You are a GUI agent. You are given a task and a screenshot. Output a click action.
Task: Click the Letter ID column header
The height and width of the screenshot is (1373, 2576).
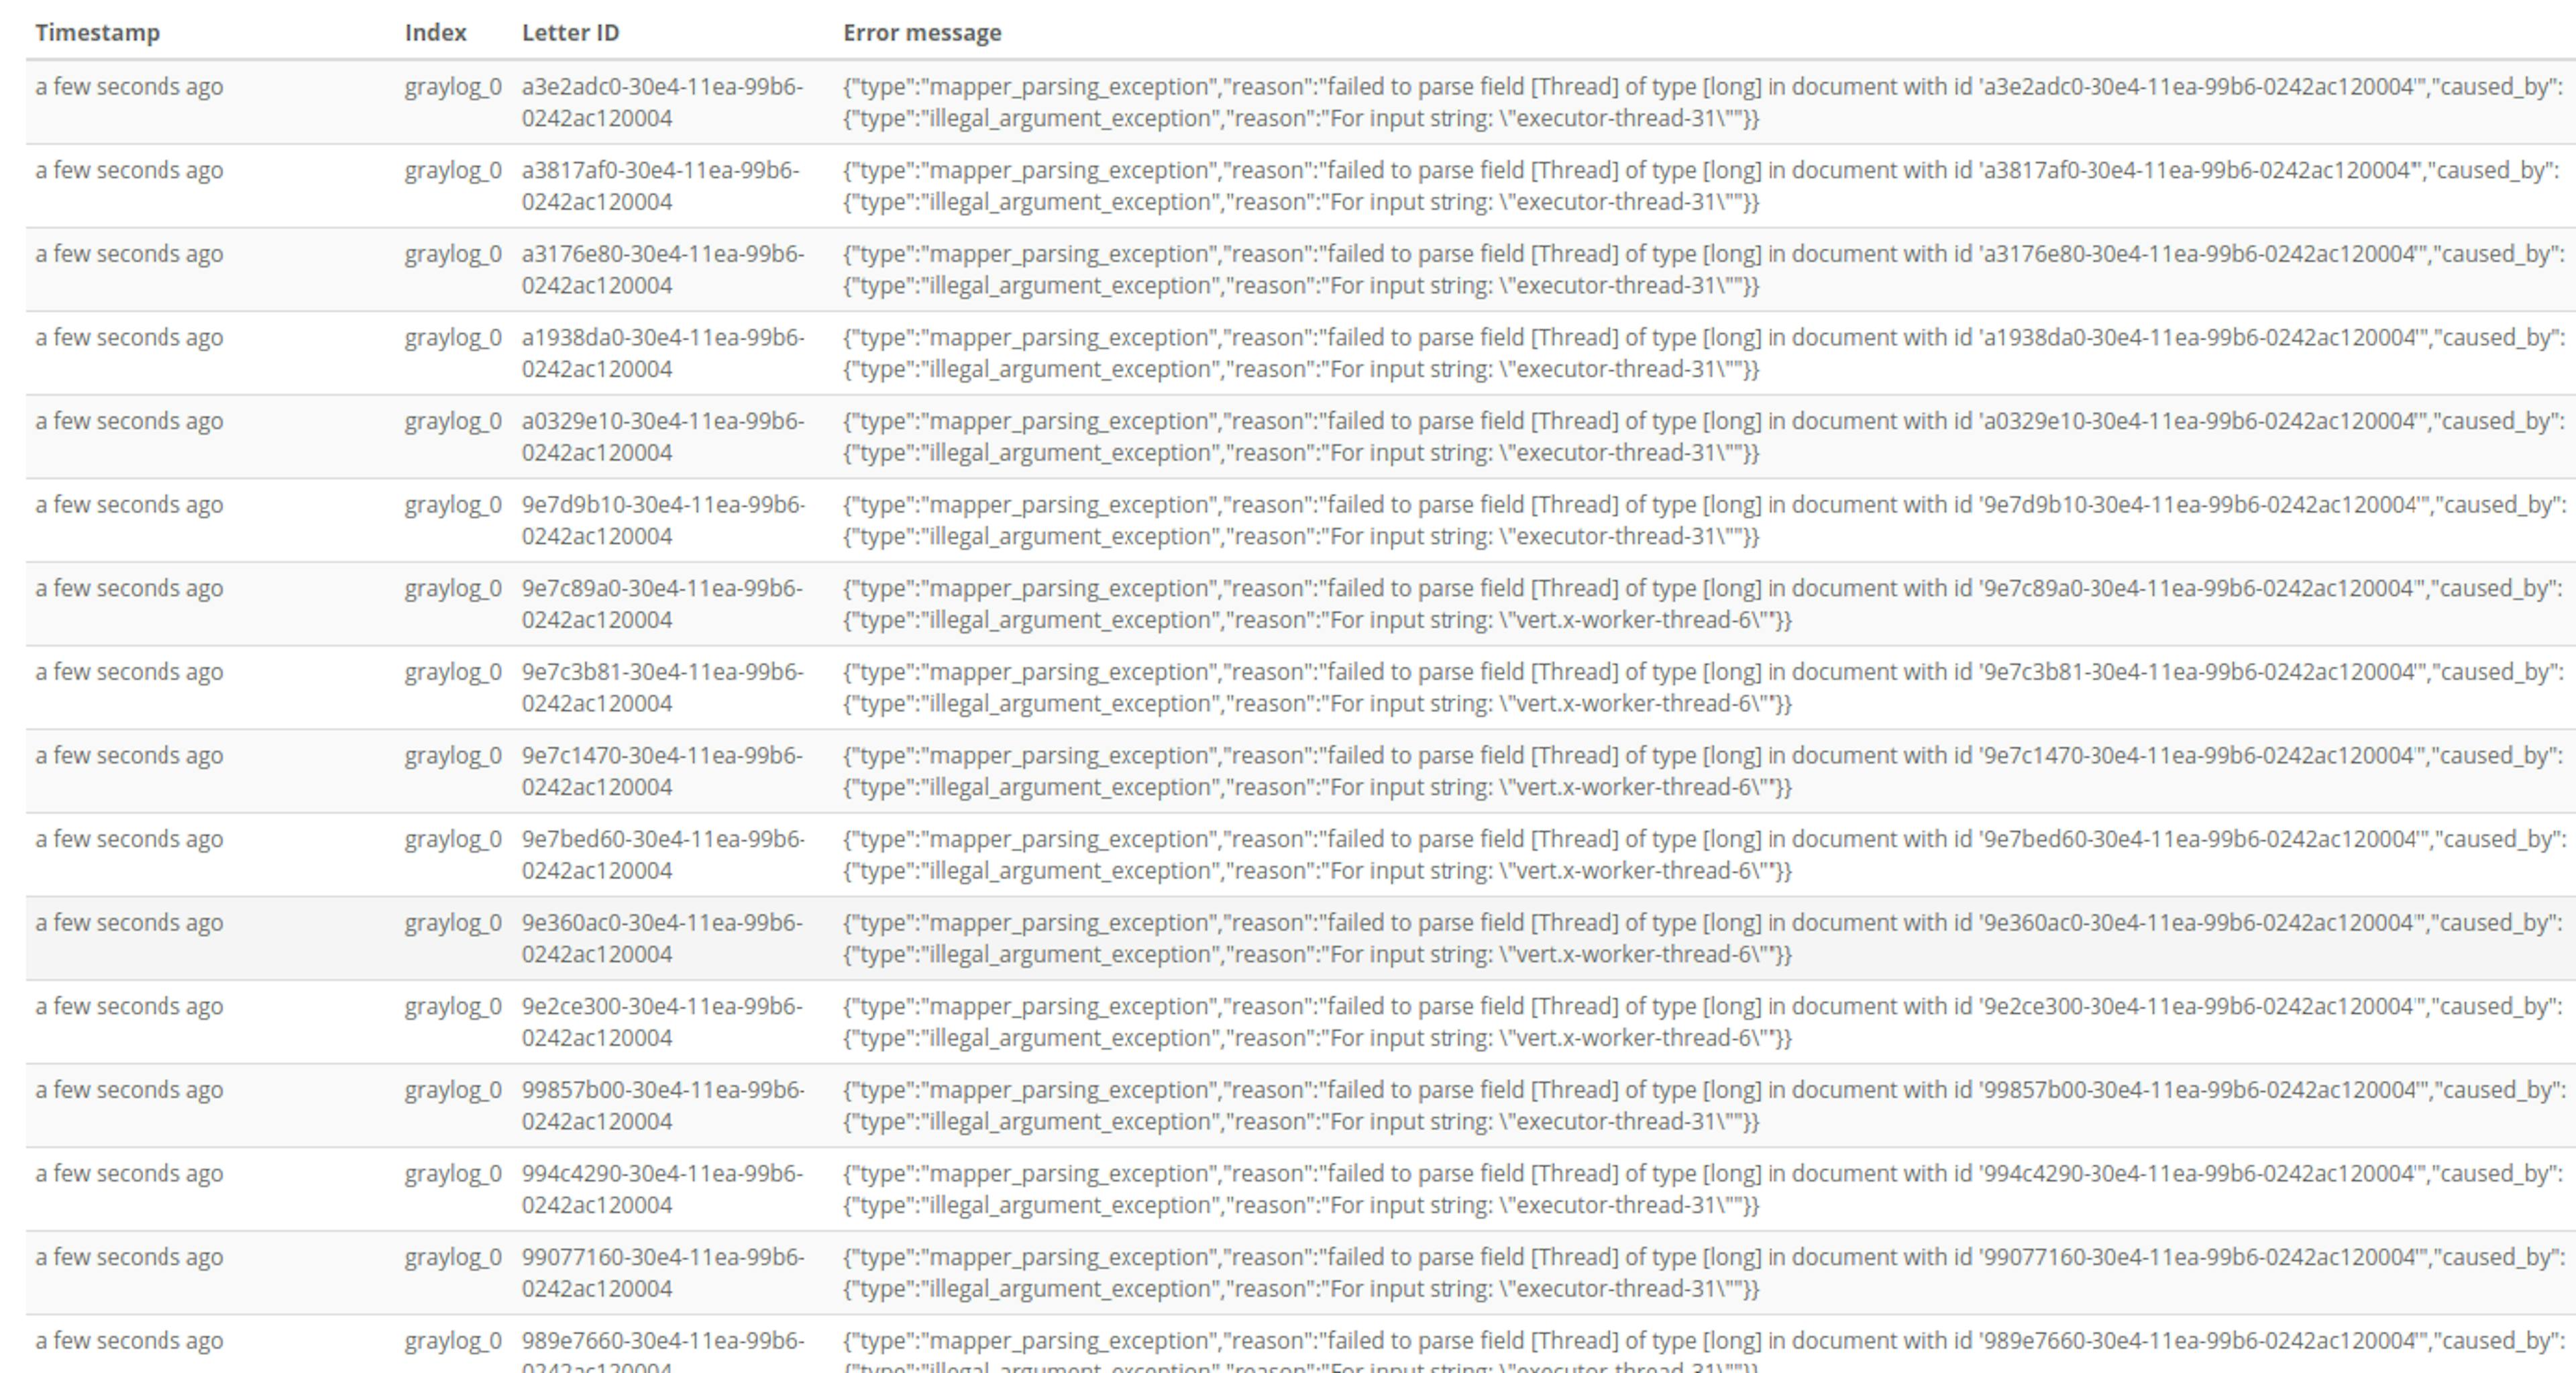(570, 33)
